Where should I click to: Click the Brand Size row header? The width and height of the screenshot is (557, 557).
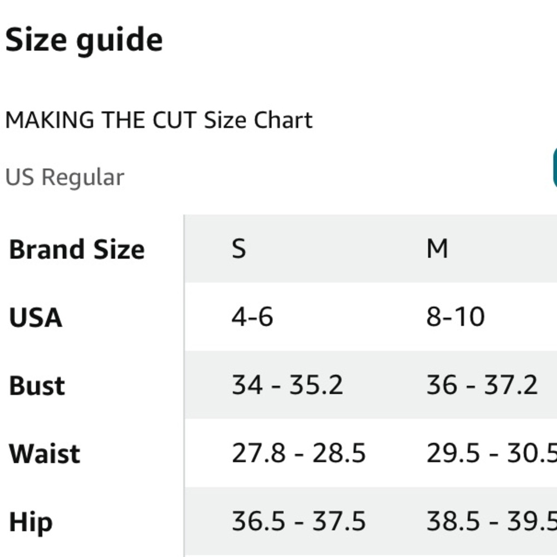click(x=77, y=249)
